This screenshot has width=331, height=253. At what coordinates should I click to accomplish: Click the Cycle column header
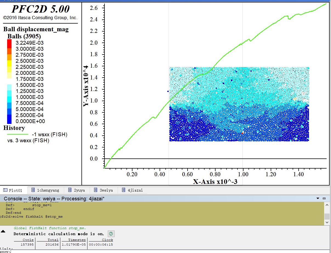28,240
